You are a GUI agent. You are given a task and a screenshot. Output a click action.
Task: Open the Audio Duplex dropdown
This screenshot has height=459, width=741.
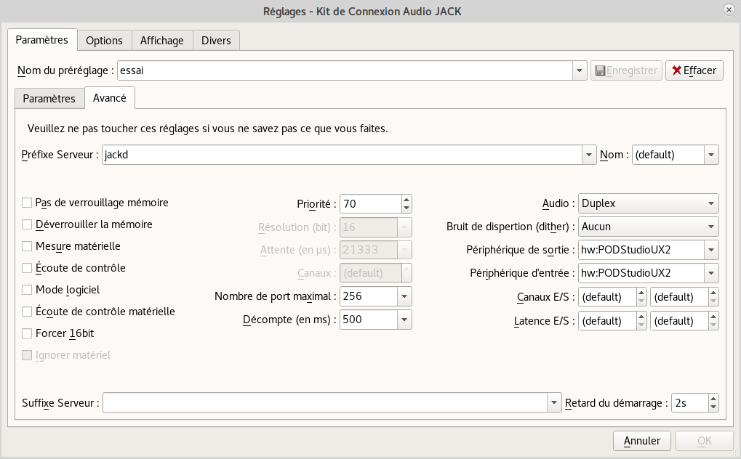(649, 204)
